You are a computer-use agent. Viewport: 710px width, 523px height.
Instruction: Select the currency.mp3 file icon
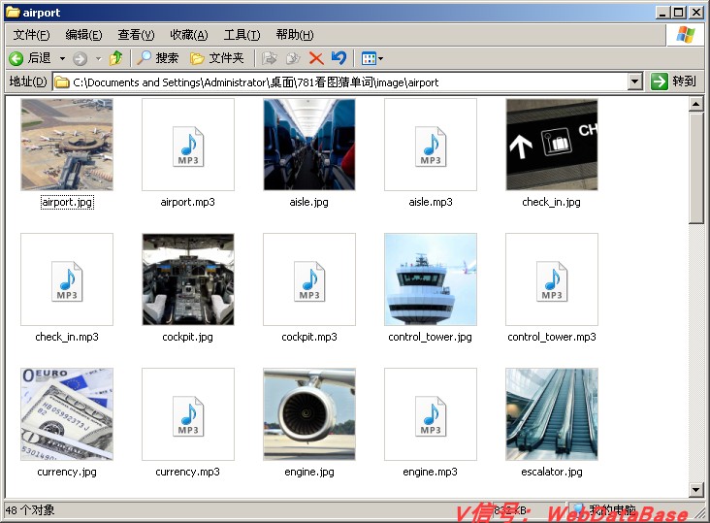point(188,415)
